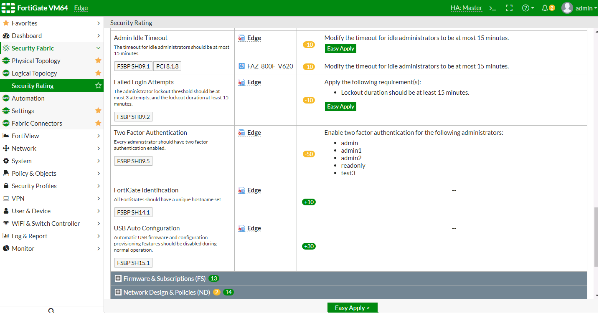The width and height of the screenshot is (599, 313).
Task: Click the WiFi & Switch Controller icon
Action: [x=6, y=223]
